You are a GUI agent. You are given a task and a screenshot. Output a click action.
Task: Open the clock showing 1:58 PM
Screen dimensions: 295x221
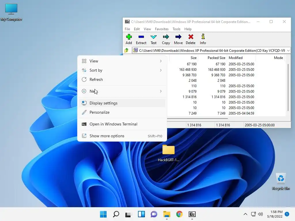point(275,214)
